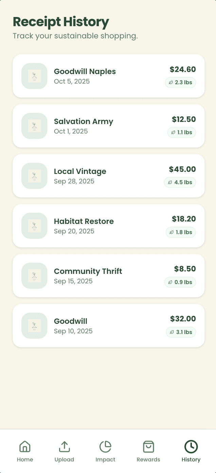Image resolution: width=216 pixels, height=473 pixels.
Task: Toggle the 0.9 lbs badge on Community Thrift
Action: [x=180, y=282]
